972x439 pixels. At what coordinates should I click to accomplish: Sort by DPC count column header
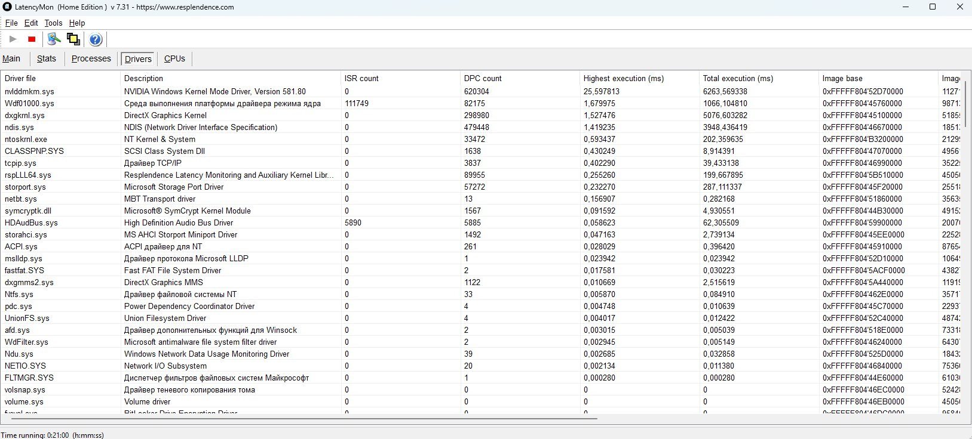click(483, 78)
